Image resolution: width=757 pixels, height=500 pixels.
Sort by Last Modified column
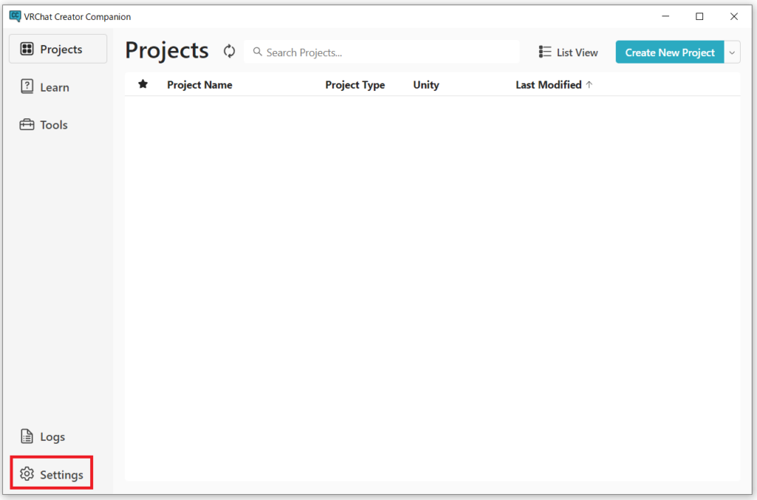pyautogui.click(x=549, y=84)
